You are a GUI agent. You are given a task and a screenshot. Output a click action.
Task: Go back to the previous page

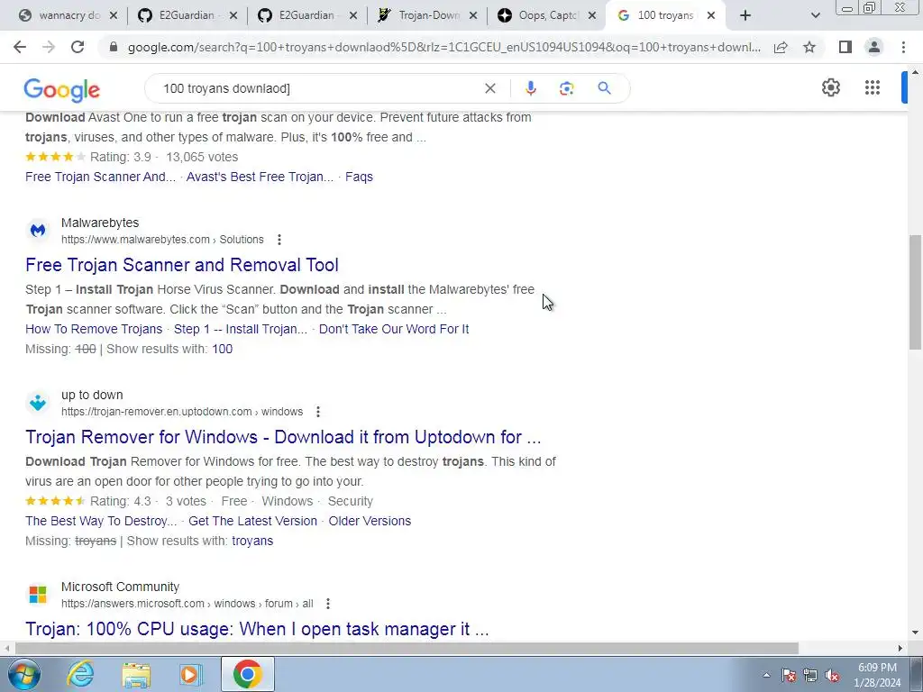coord(20,47)
